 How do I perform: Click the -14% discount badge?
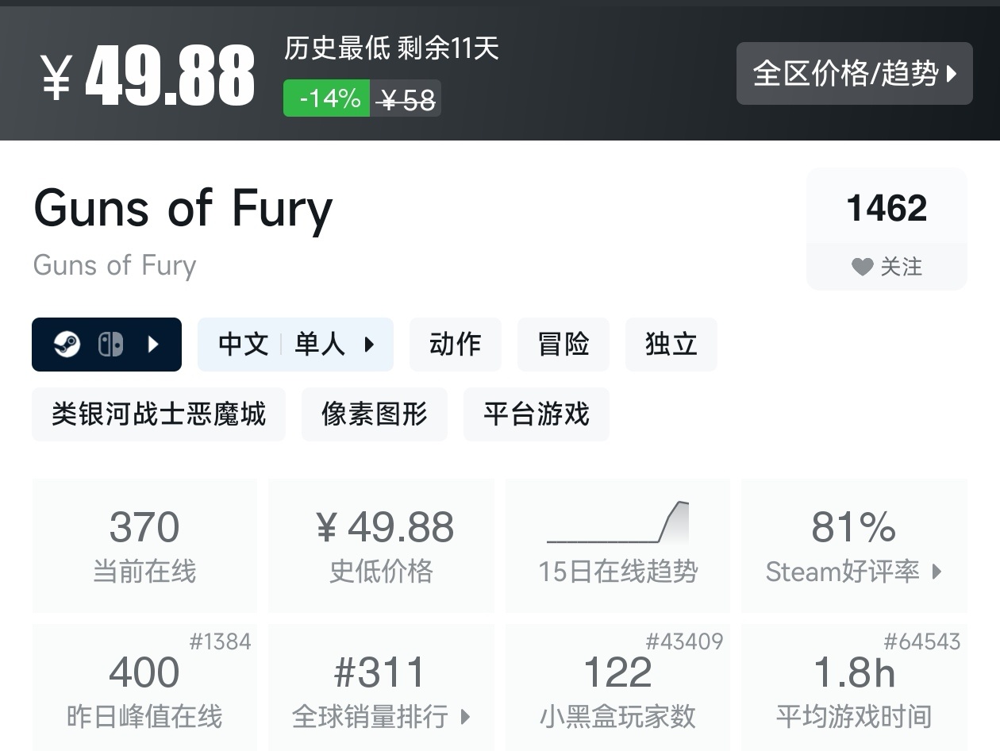(327, 98)
